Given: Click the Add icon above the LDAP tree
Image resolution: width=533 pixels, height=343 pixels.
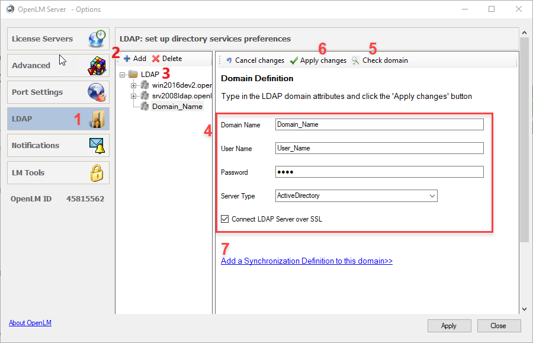Looking at the screenshot, I should (x=126, y=59).
